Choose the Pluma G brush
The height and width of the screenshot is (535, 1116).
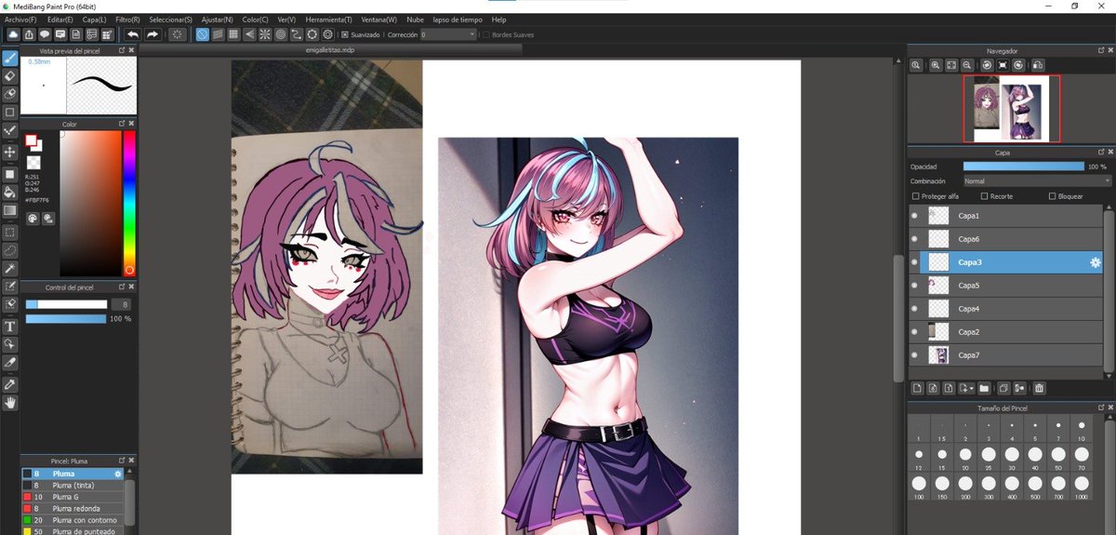pos(73,497)
